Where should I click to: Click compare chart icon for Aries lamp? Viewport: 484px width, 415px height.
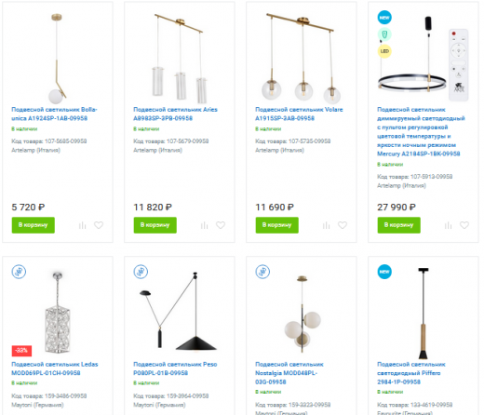coord(204,225)
